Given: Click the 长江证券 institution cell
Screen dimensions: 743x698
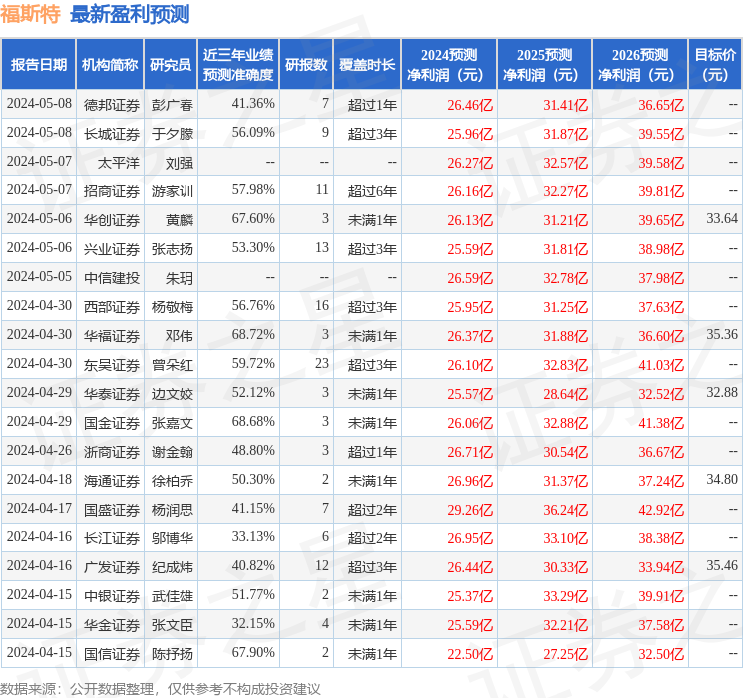Looking at the screenshot, I should coord(112,538).
